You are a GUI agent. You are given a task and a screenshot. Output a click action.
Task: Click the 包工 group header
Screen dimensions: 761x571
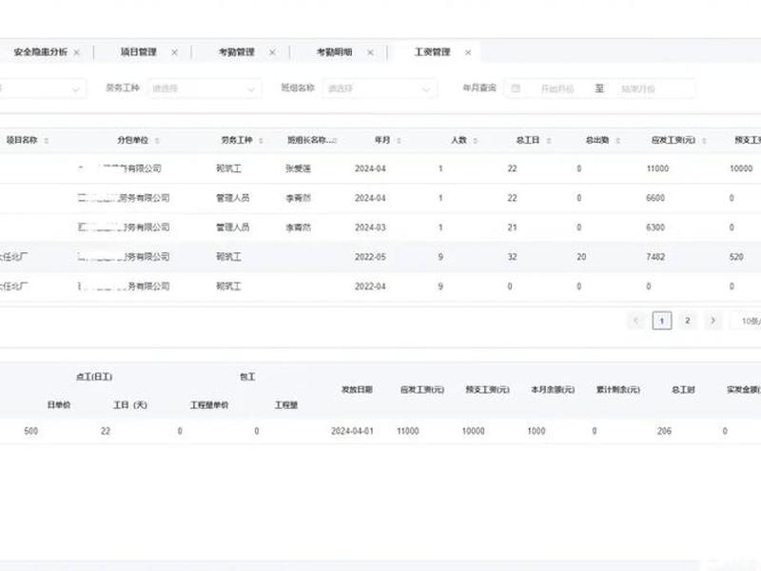click(247, 377)
